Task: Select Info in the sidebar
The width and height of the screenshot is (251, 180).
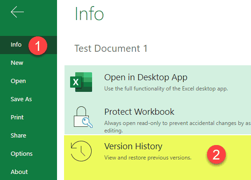Action: point(16,45)
